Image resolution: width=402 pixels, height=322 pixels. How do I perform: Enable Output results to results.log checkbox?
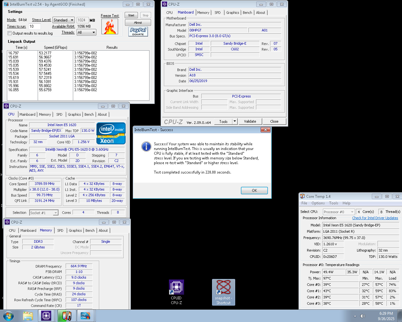10,33
